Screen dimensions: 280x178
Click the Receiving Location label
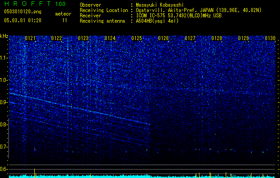point(104,10)
